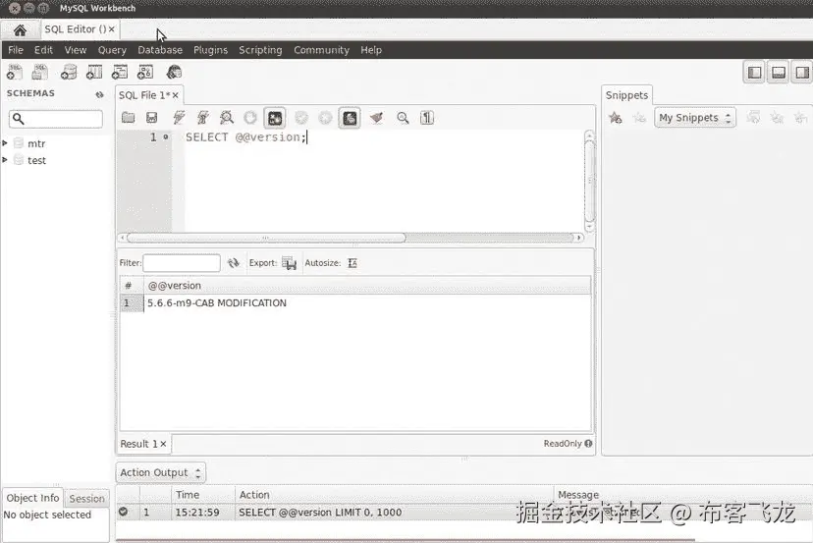
Task: Click the ReadOnly info icon
Action: (x=588, y=444)
